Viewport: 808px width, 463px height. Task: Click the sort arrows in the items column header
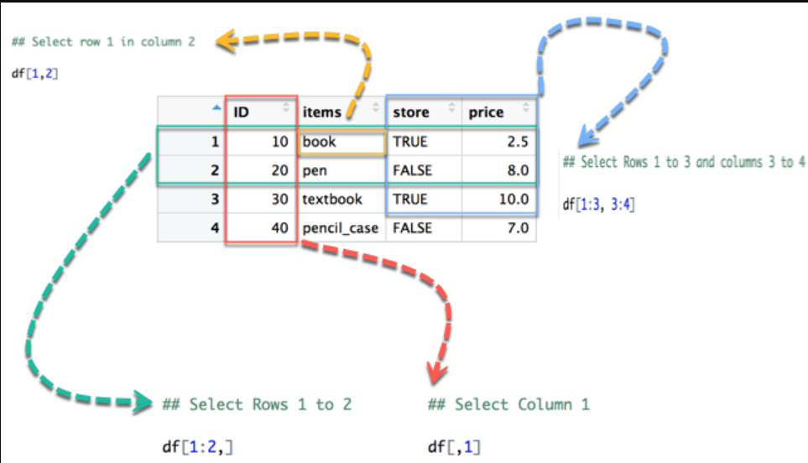click(x=376, y=107)
